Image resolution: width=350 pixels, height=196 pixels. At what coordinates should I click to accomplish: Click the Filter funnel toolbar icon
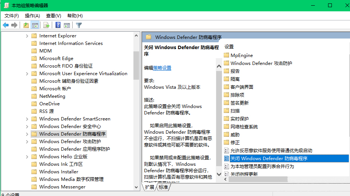click(79, 25)
